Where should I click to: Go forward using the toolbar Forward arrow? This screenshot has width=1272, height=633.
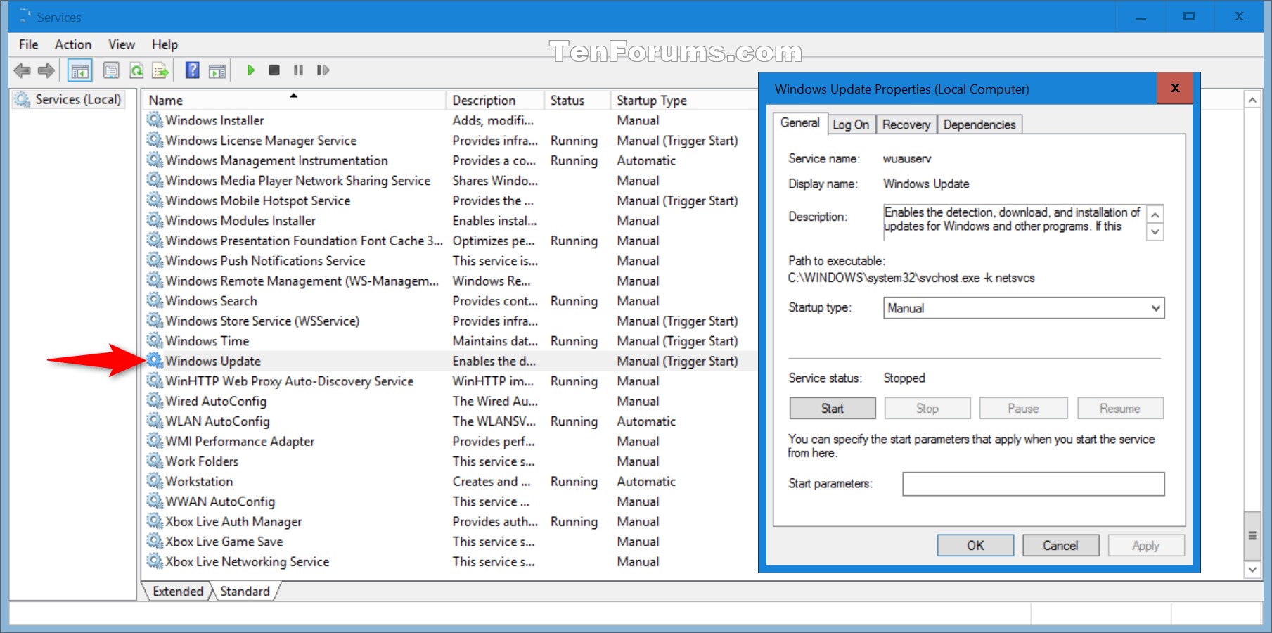point(46,70)
